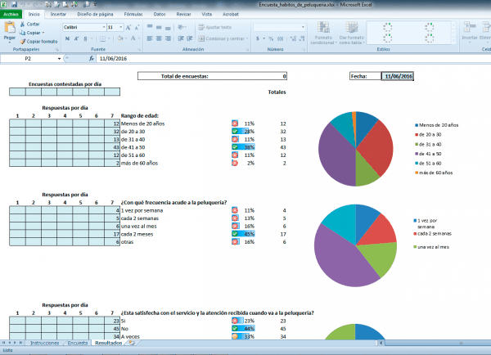The image size is (491, 355).
Task: Click the font color A icon
Action: 133,38
